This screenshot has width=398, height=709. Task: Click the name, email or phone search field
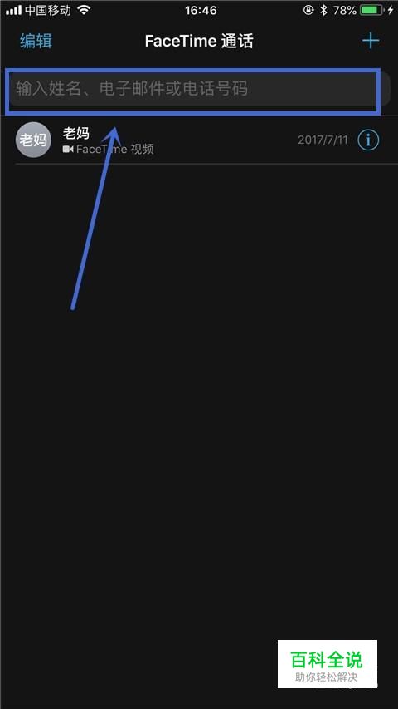(x=199, y=89)
